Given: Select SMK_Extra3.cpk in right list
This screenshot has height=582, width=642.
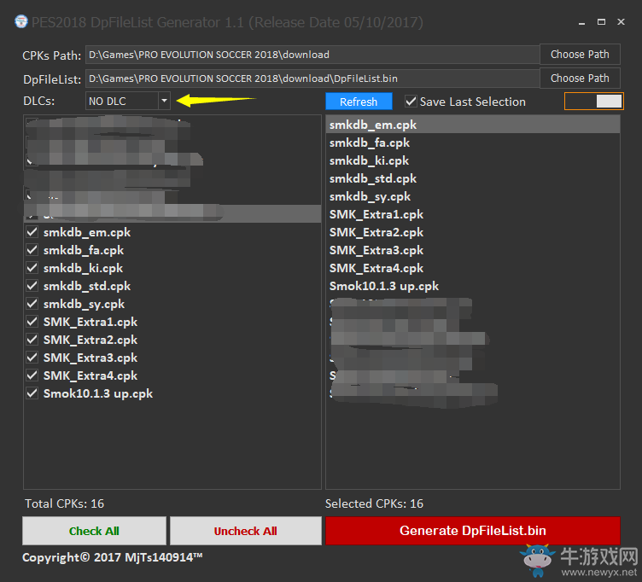Looking at the screenshot, I should pyautogui.click(x=473, y=251).
